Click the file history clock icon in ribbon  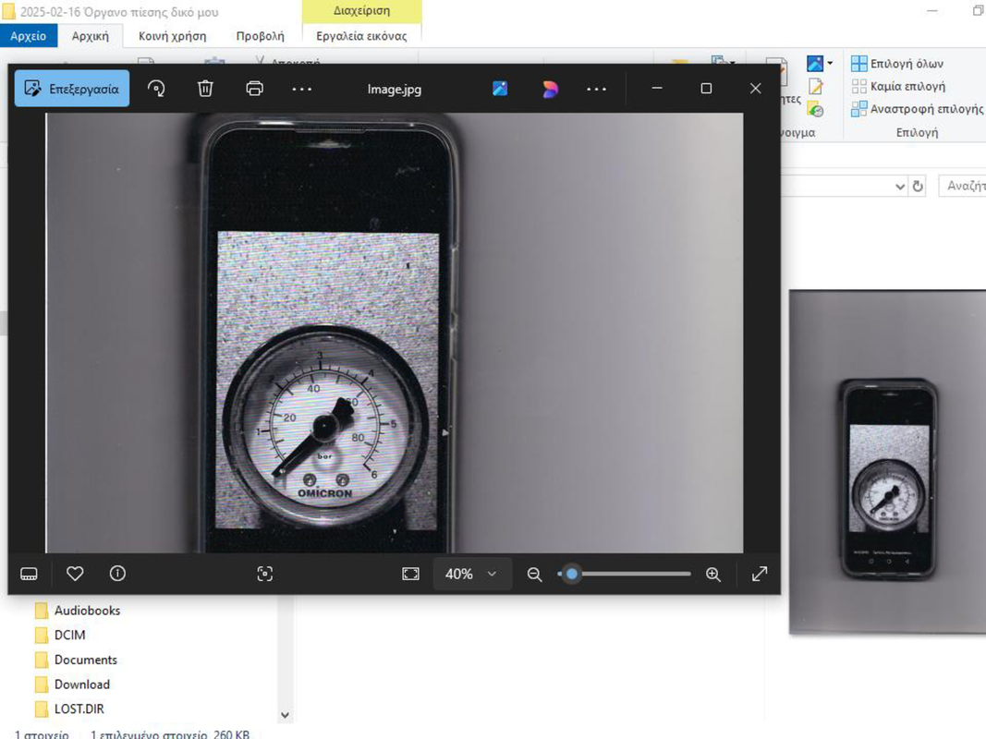(816, 109)
